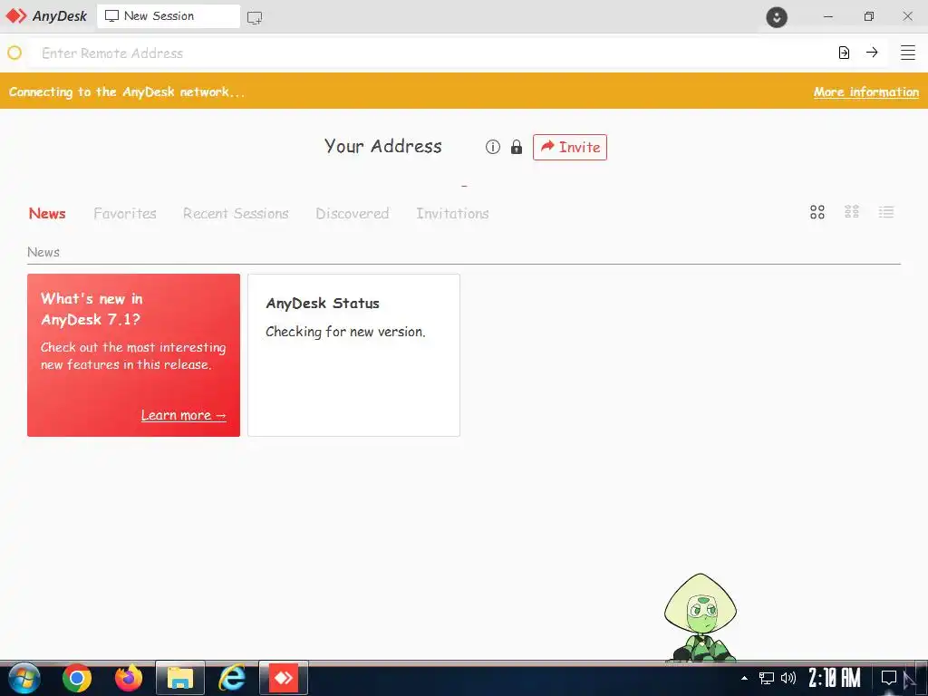Open the Favorites tab
The image size is (928, 696).
click(x=125, y=213)
